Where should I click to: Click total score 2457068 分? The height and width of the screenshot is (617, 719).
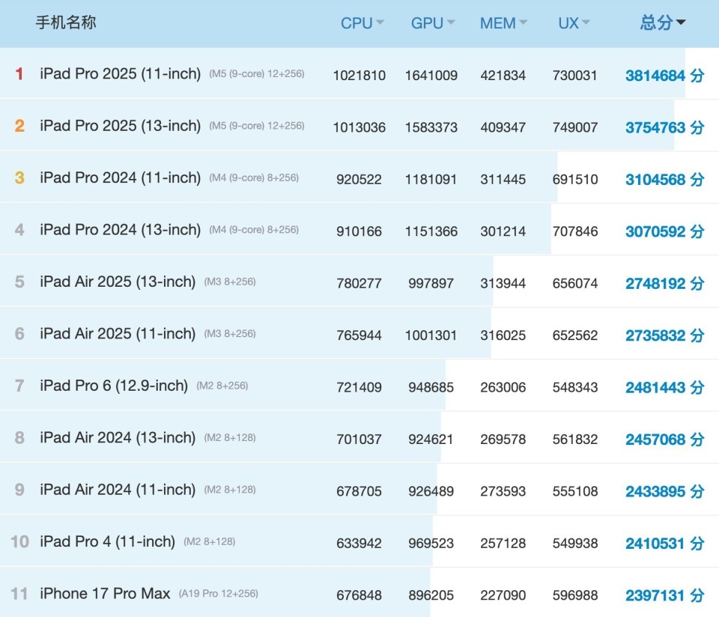(665, 439)
